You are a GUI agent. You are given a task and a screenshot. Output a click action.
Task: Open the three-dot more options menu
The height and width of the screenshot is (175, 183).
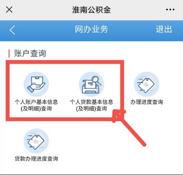pos(170,10)
